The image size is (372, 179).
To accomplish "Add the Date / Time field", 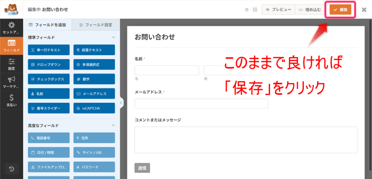I will pyautogui.click(x=49, y=152).
